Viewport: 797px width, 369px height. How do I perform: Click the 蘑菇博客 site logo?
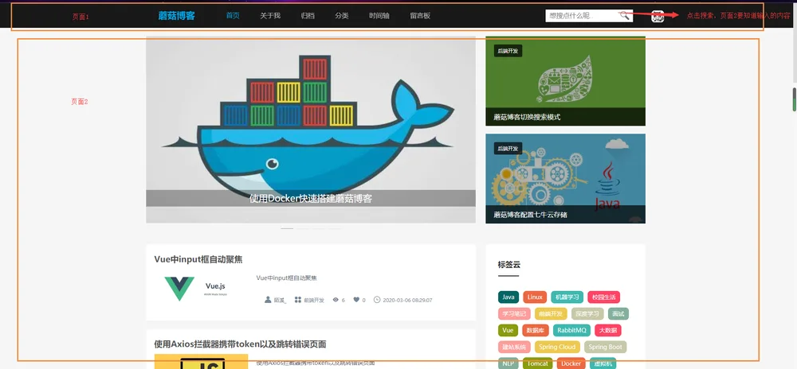point(176,16)
